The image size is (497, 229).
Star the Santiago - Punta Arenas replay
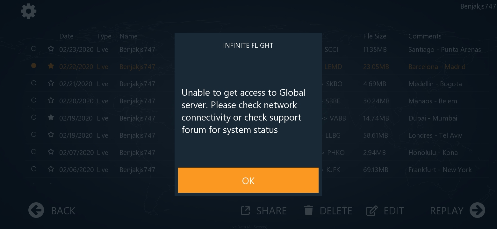(x=51, y=49)
